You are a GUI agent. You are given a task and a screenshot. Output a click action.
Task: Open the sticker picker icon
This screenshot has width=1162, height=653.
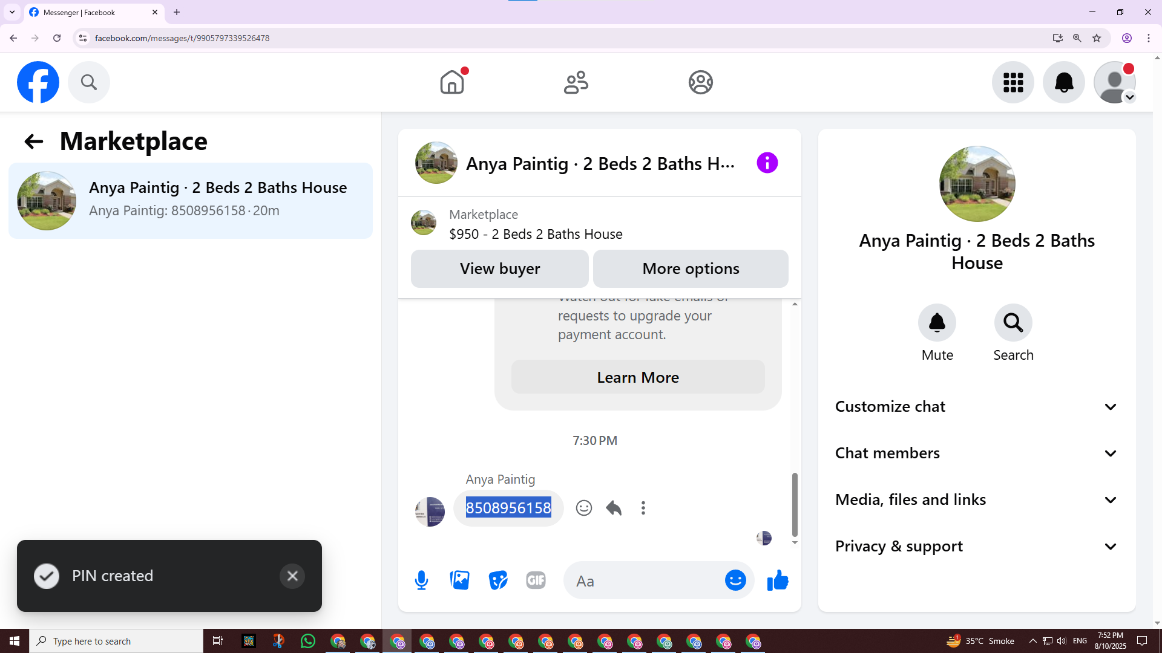tap(497, 580)
